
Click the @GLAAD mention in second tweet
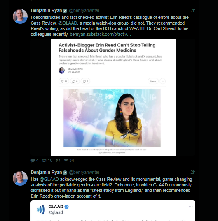coord(49,179)
